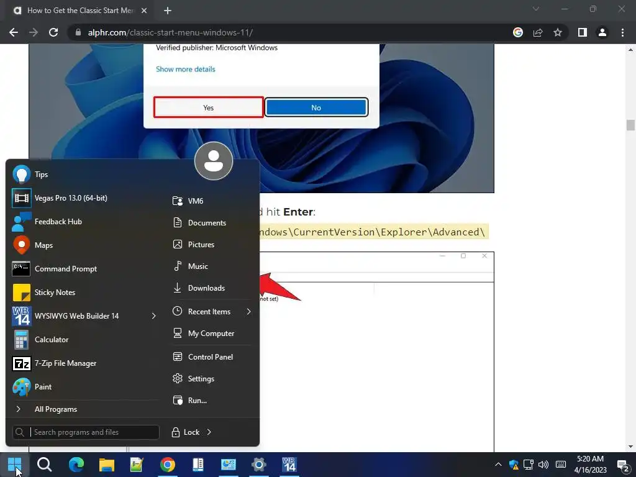Reload the alphr.com page
Viewport: 636px width, 477px height.
(53, 32)
